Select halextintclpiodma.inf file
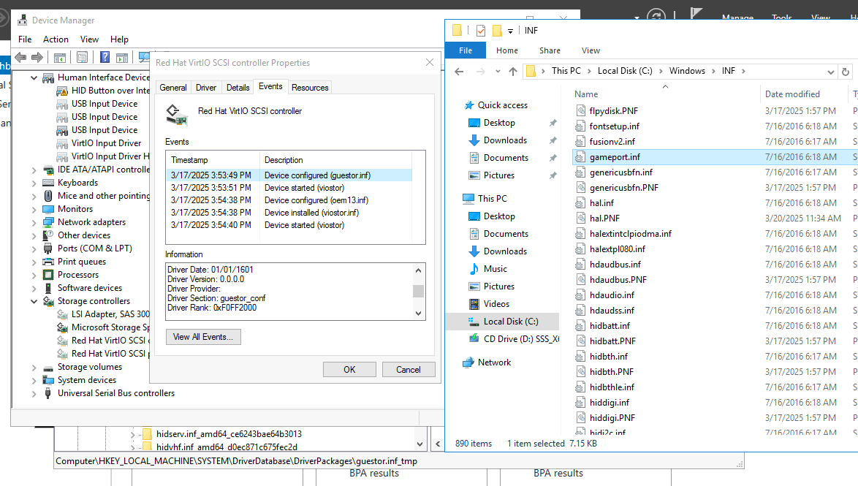Image resolution: width=858 pixels, height=486 pixels. pyautogui.click(x=631, y=233)
